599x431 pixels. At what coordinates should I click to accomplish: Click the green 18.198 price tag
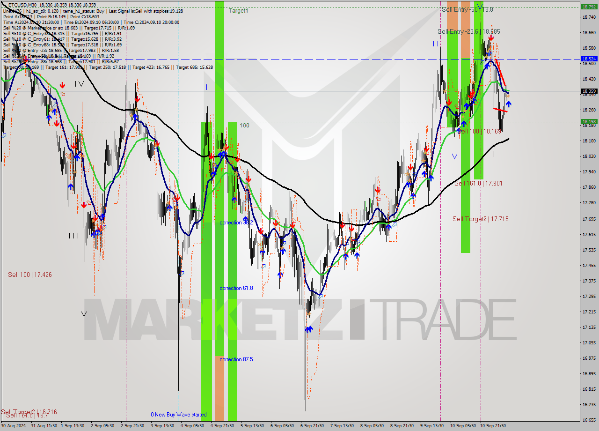click(x=589, y=122)
